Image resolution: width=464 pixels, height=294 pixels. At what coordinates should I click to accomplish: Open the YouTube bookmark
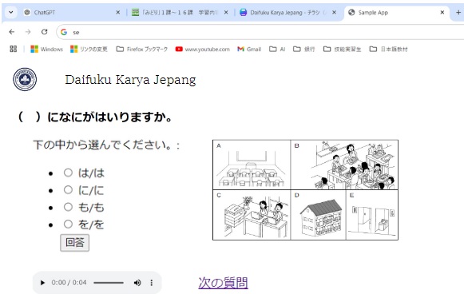[x=202, y=50]
